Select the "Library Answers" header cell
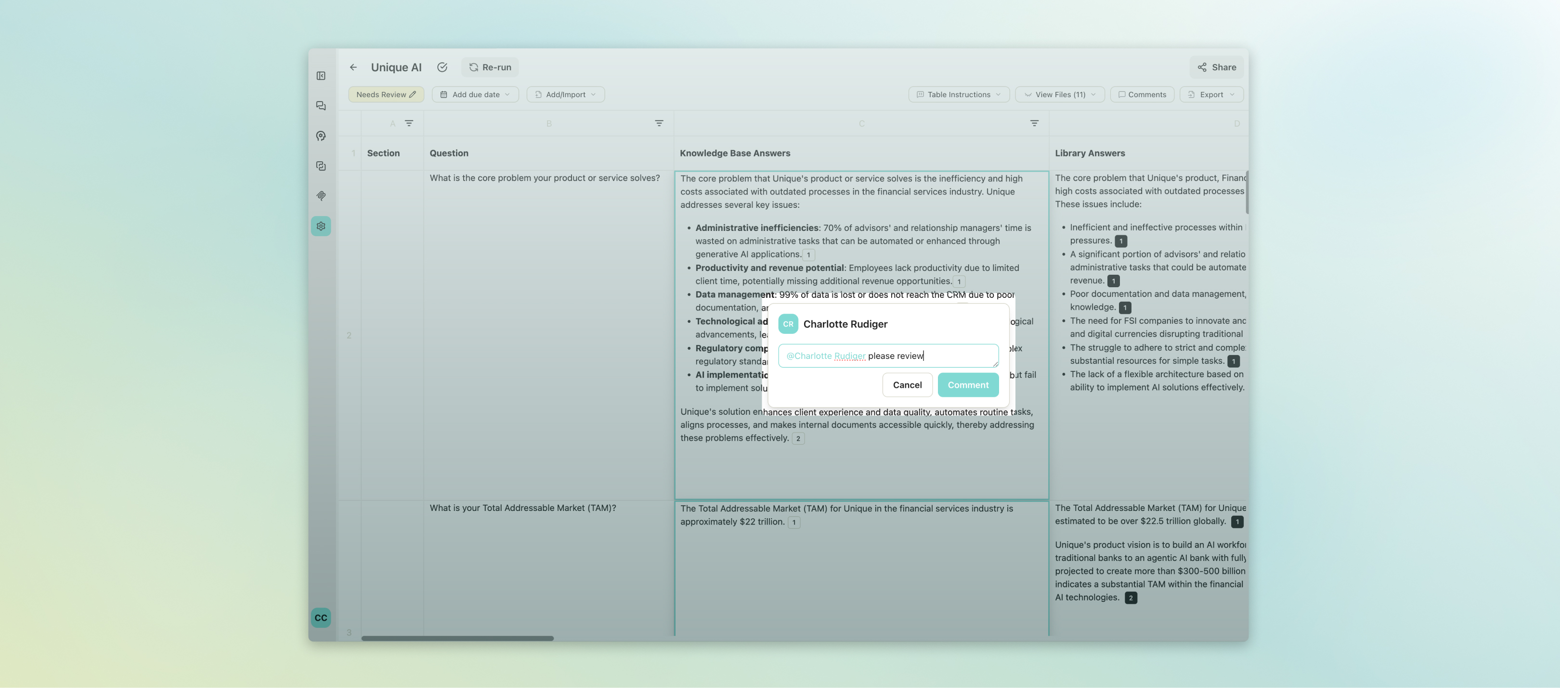The image size is (1560, 688). 1149,153
